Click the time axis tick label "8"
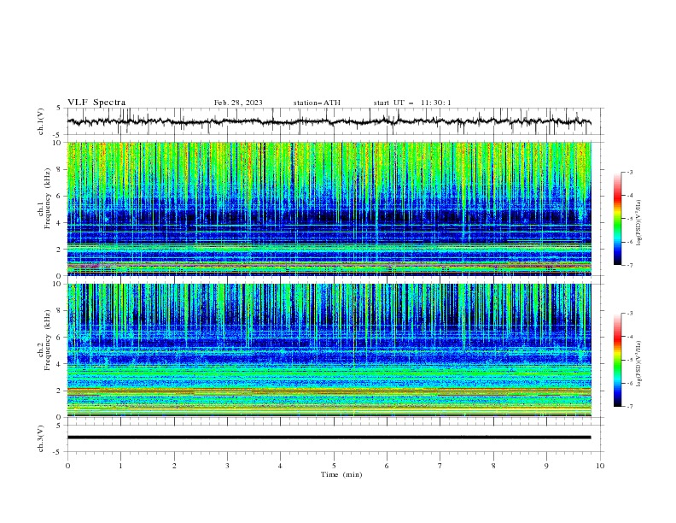This screenshot has height=523, width=676. (493, 466)
